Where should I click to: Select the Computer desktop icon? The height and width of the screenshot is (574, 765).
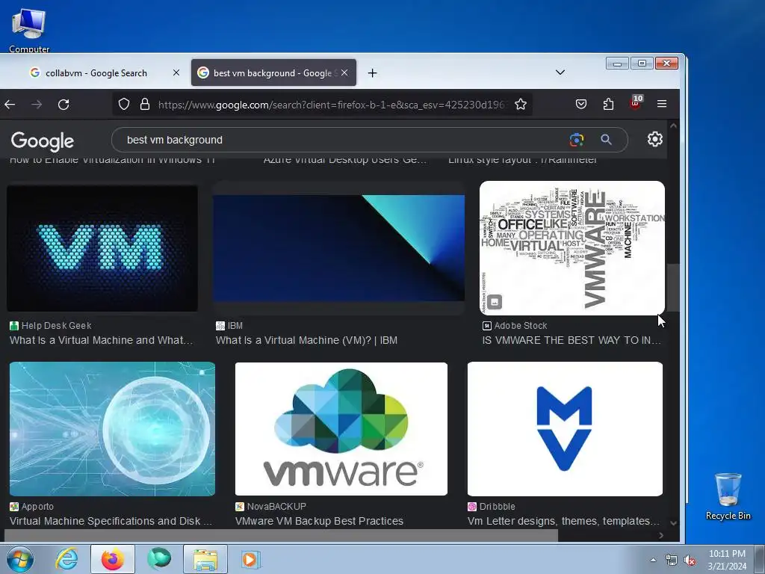[x=29, y=29]
